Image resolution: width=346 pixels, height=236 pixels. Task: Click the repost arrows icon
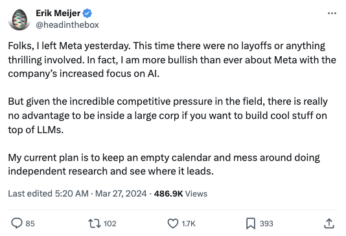point(95,224)
